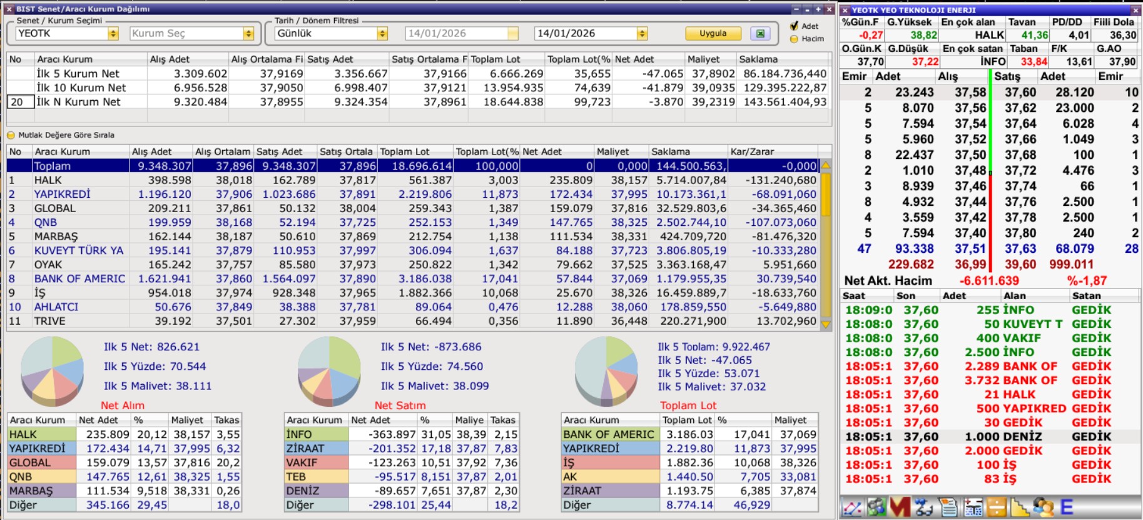Select the Adet radio option
1143x520 pixels.
click(x=795, y=26)
